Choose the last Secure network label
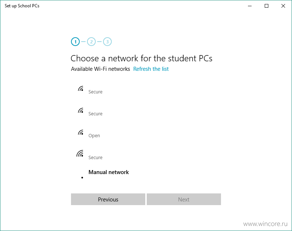Viewport: 292px width, 231px height. point(95,158)
